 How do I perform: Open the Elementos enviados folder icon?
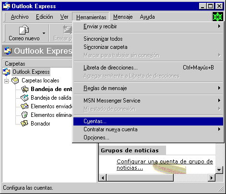(x=24, y=106)
